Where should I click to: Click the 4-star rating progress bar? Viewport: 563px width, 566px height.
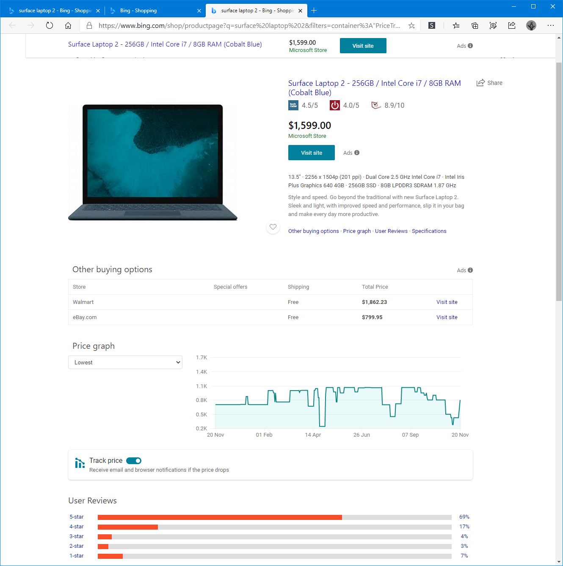pyautogui.click(x=275, y=527)
